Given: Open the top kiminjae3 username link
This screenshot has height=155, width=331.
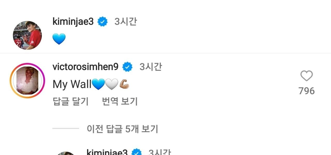Looking at the screenshot, I should [x=73, y=22].
